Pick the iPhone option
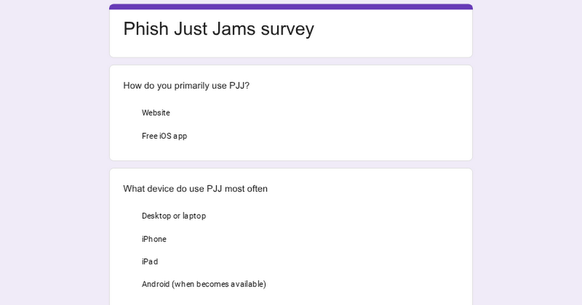The image size is (582, 305). click(154, 239)
